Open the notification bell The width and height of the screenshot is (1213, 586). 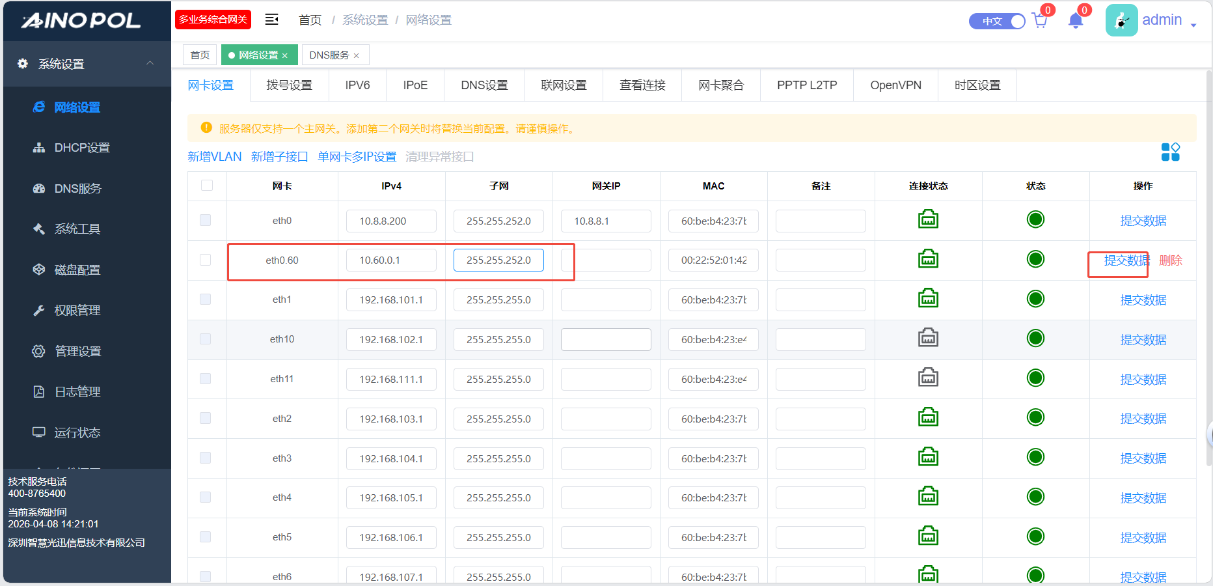(1076, 21)
